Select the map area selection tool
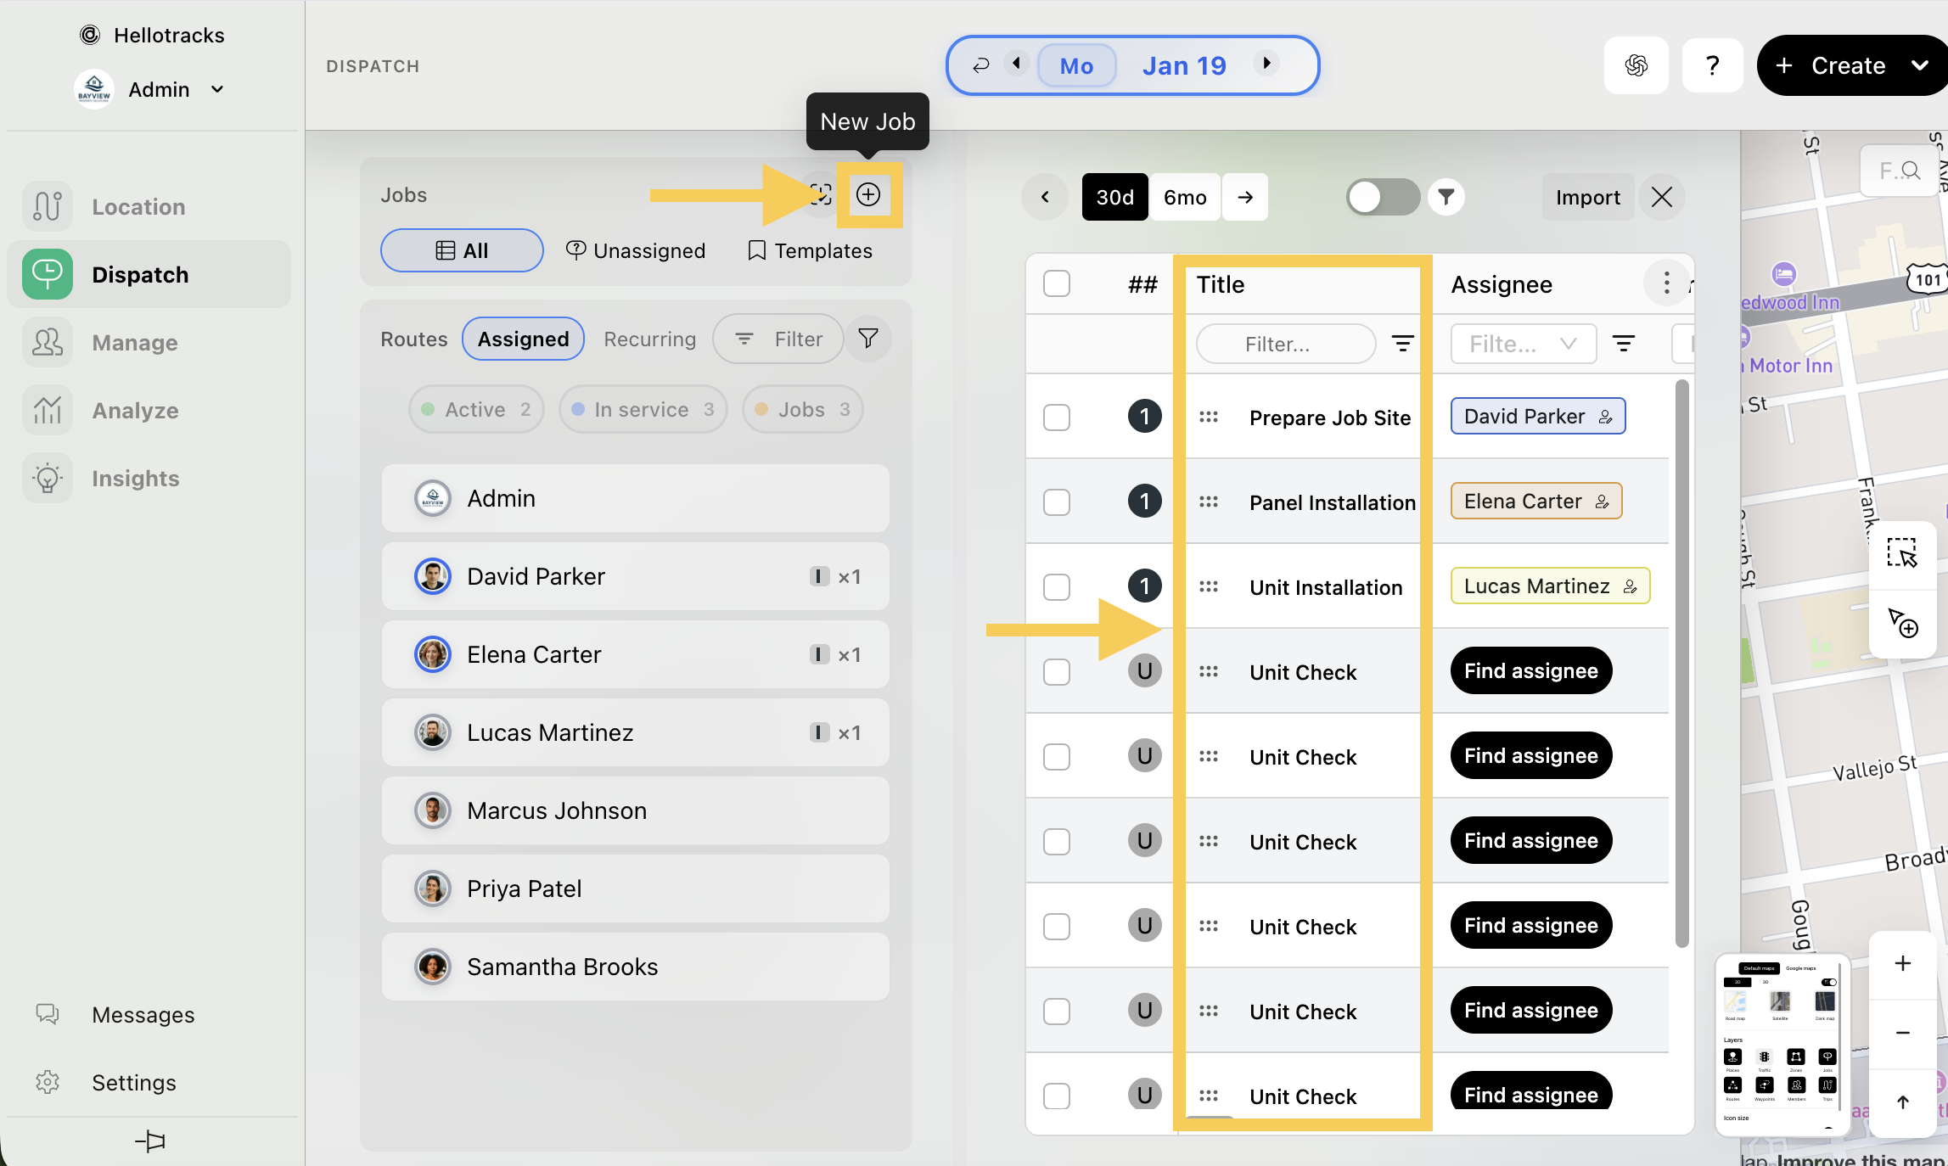Screen dimensions: 1948x1166 coord(1901,552)
